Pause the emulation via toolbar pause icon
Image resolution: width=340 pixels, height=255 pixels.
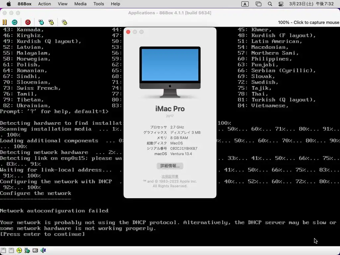point(5,22)
